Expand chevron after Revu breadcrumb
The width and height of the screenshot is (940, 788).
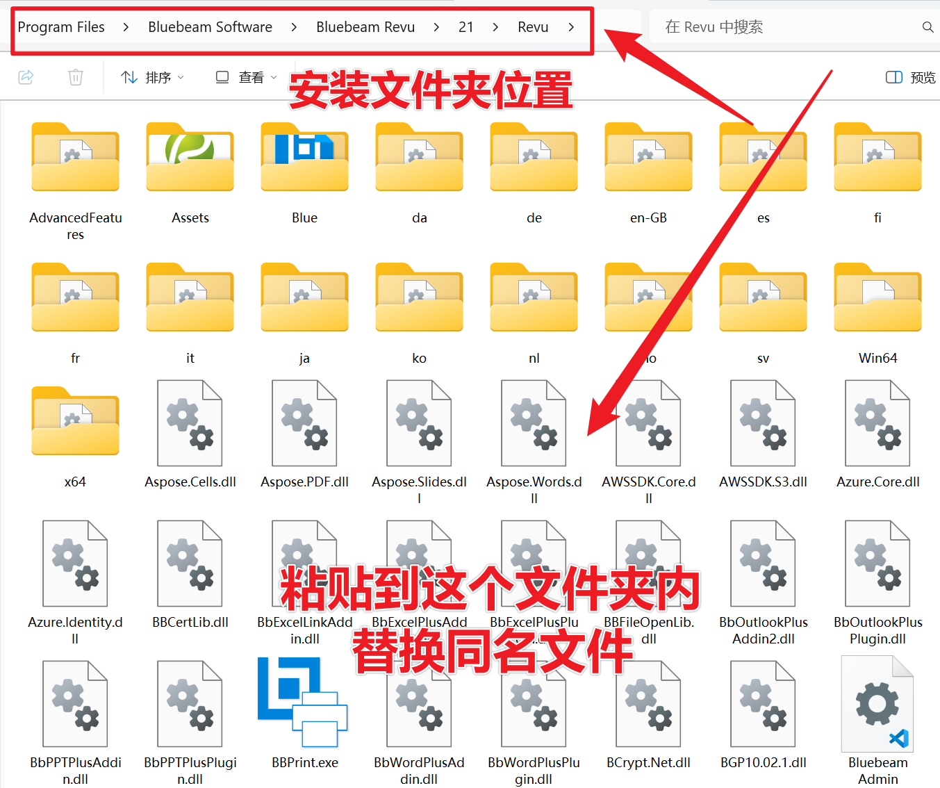click(x=571, y=27)
